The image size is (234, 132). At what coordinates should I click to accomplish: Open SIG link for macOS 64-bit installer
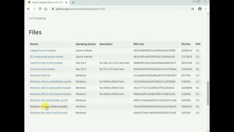point(197,69)
